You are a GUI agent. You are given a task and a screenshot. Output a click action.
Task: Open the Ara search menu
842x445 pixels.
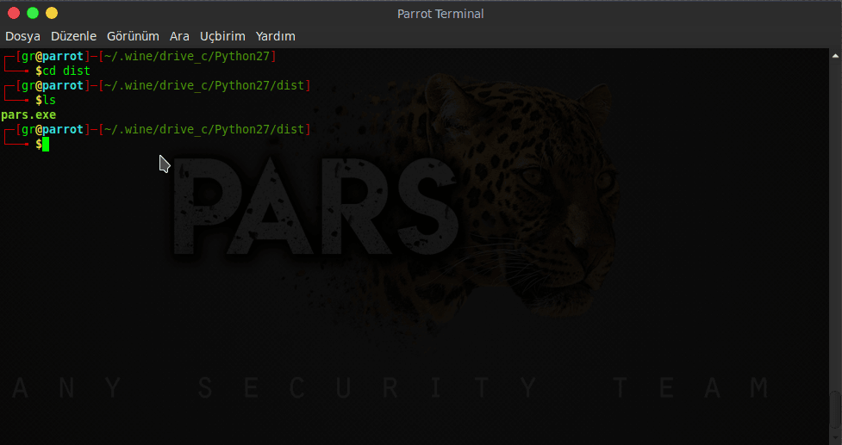[x=179, y=36]
